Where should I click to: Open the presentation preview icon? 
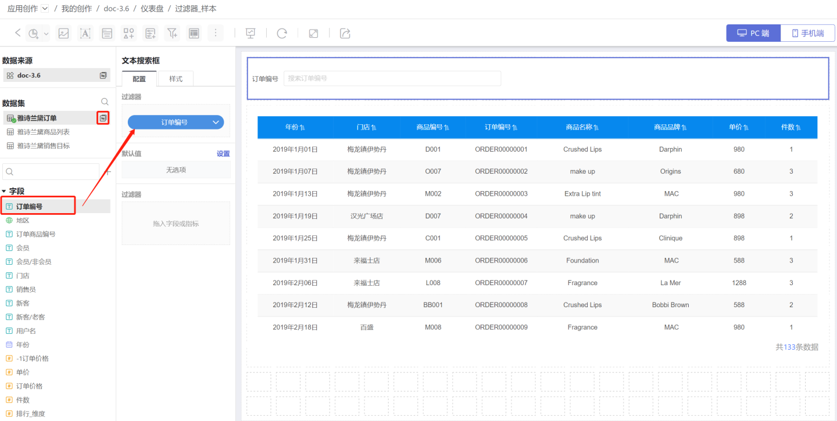[x=251, y=33]
